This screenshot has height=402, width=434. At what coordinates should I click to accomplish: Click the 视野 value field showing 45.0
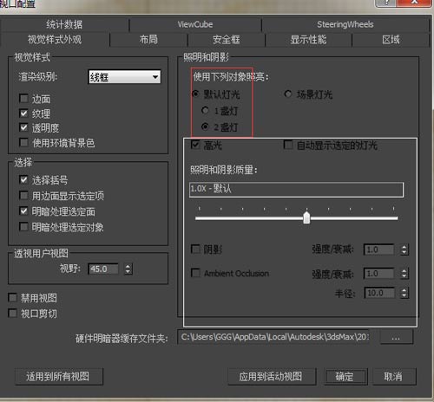[103, 269]
